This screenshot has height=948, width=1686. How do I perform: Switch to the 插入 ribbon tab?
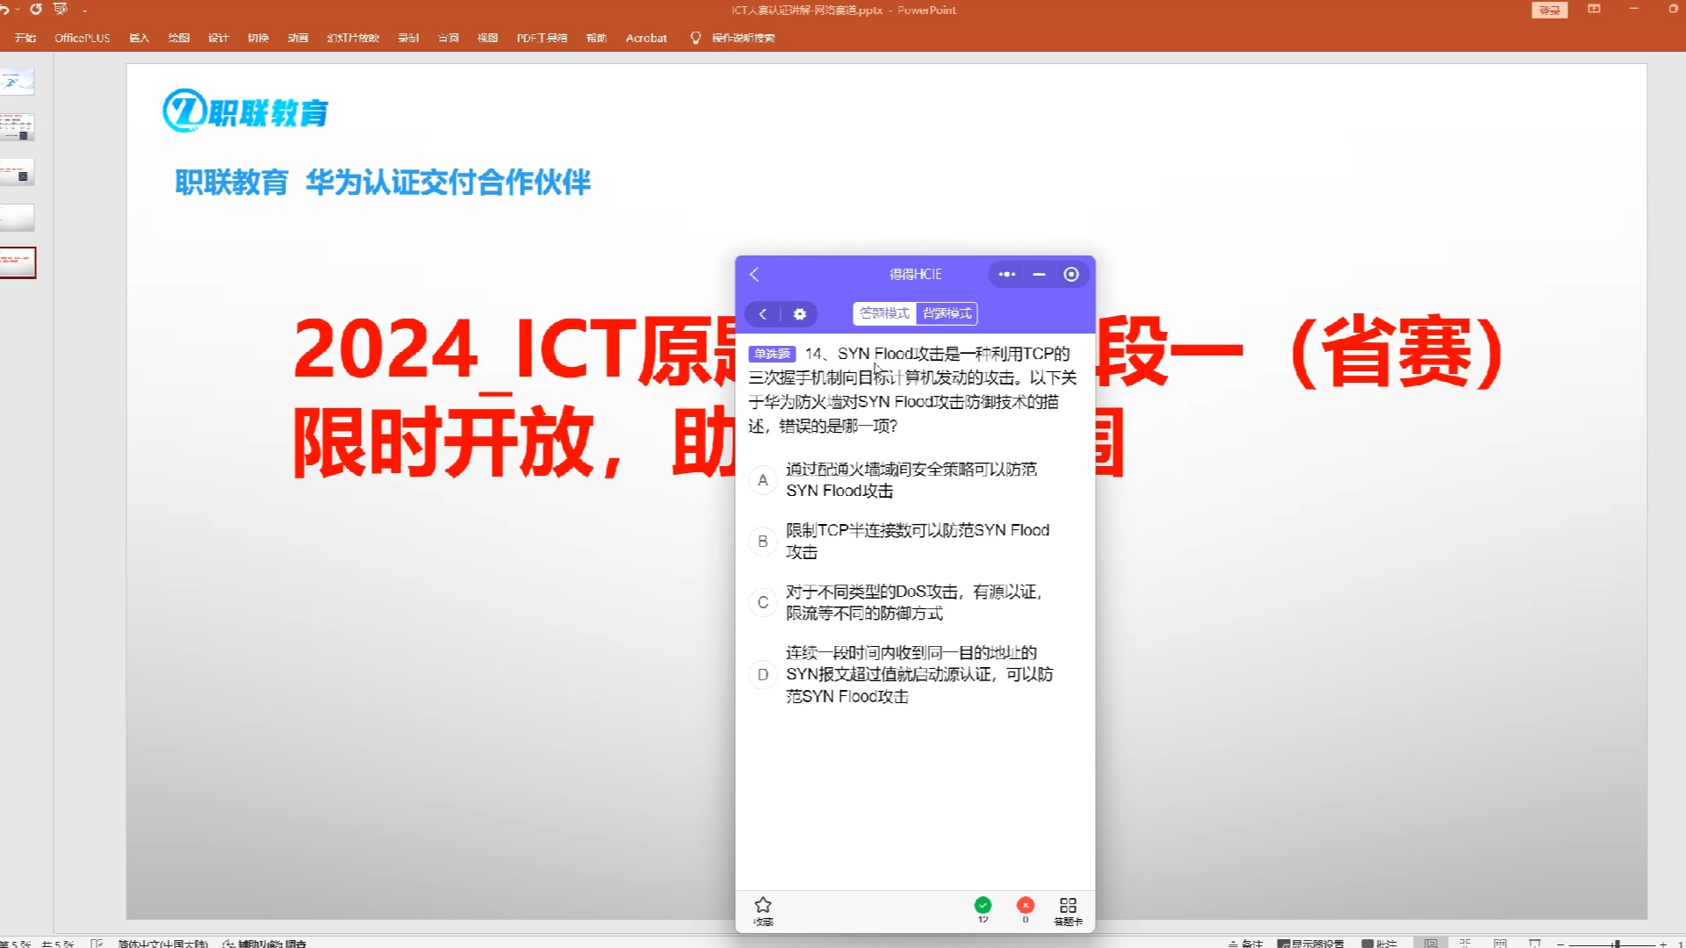pyautogui.click(x=139, y=38)
